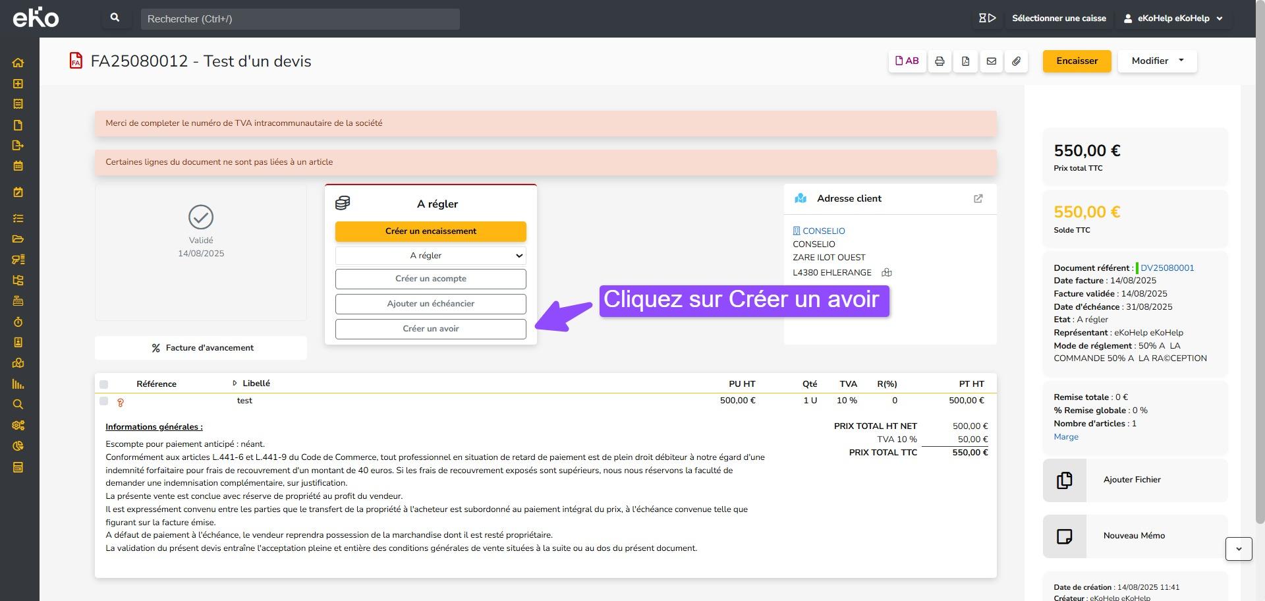The width and height of the screenshot is (1265, 601).
Task: Send invoice by email icon
Action: pyautogui.click(x=991, y=61)
